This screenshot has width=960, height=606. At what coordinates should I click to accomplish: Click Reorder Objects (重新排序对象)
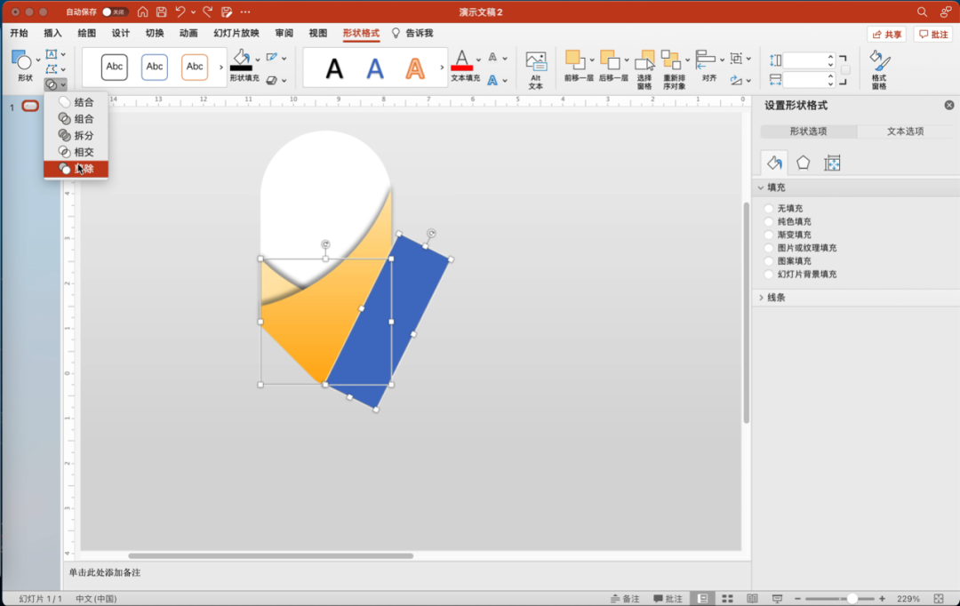point(674,70)
